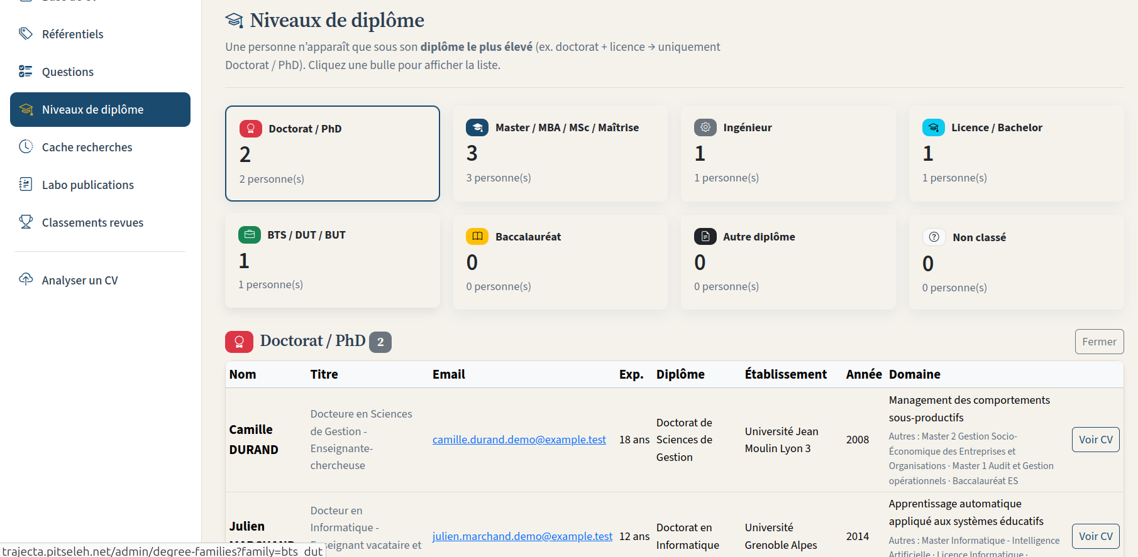Click the Niveaux de diplôme graduation cap icon in sidebar
This screenshot has height=557, width=1138.
26,109
